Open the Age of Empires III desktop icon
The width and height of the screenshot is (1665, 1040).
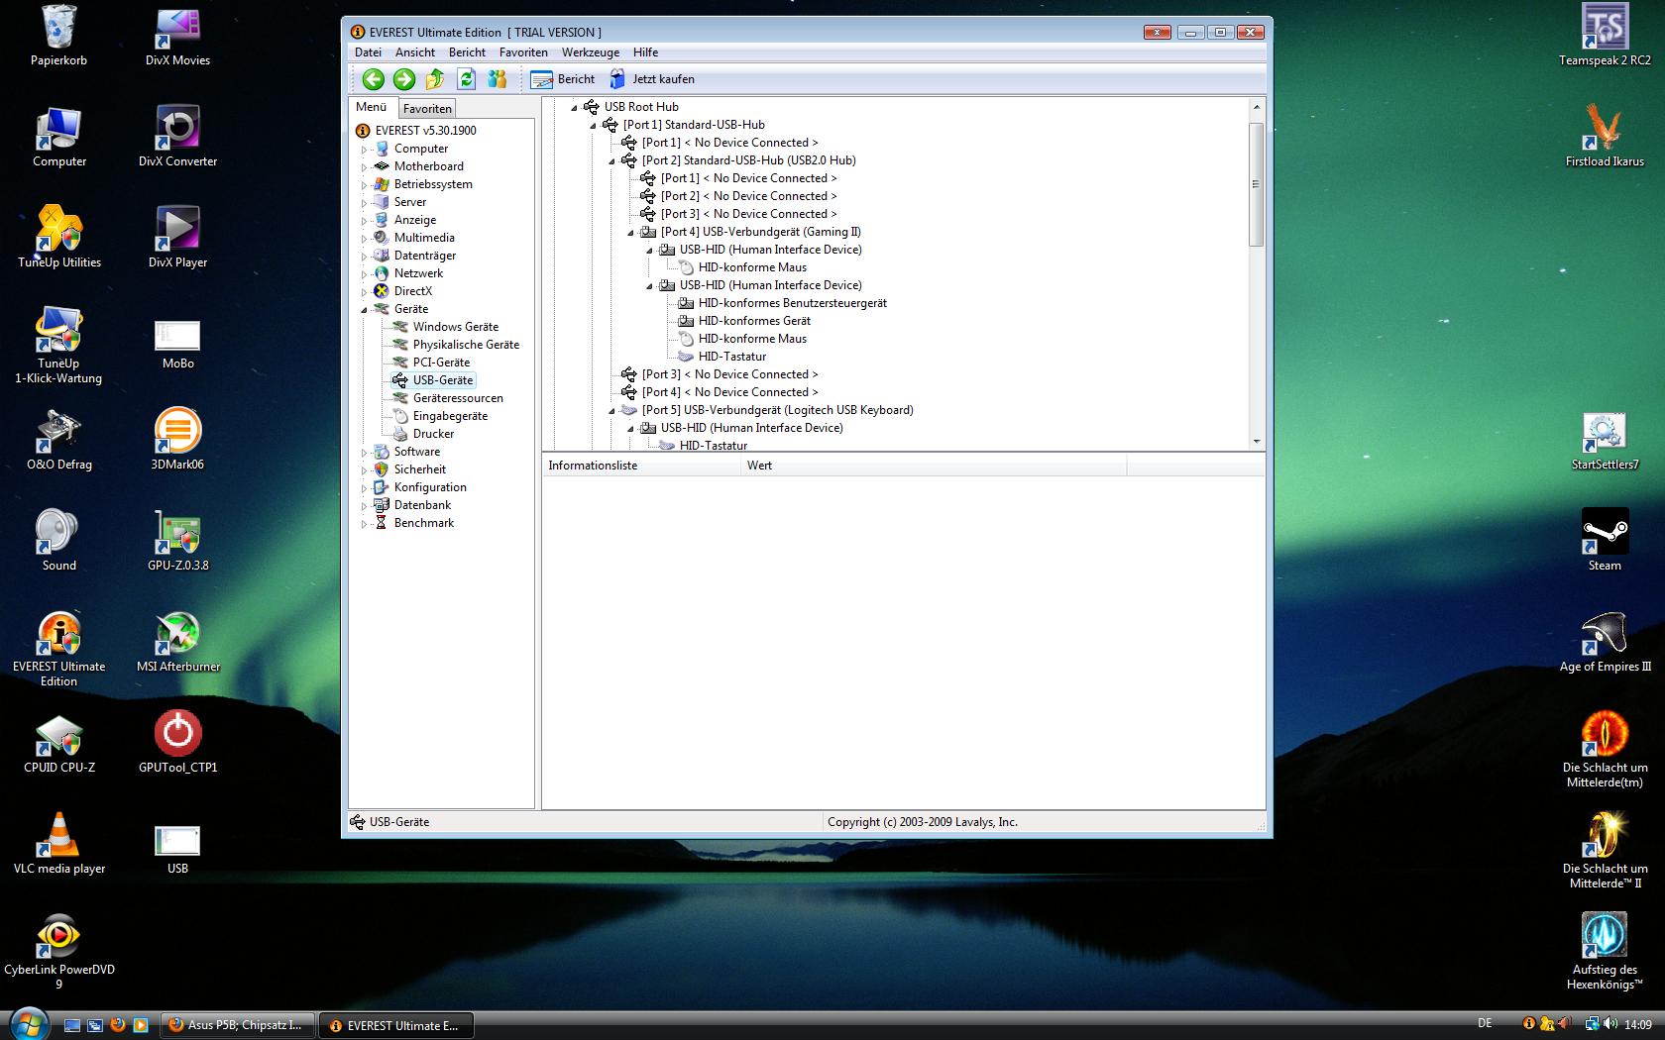pos(1605,642)
